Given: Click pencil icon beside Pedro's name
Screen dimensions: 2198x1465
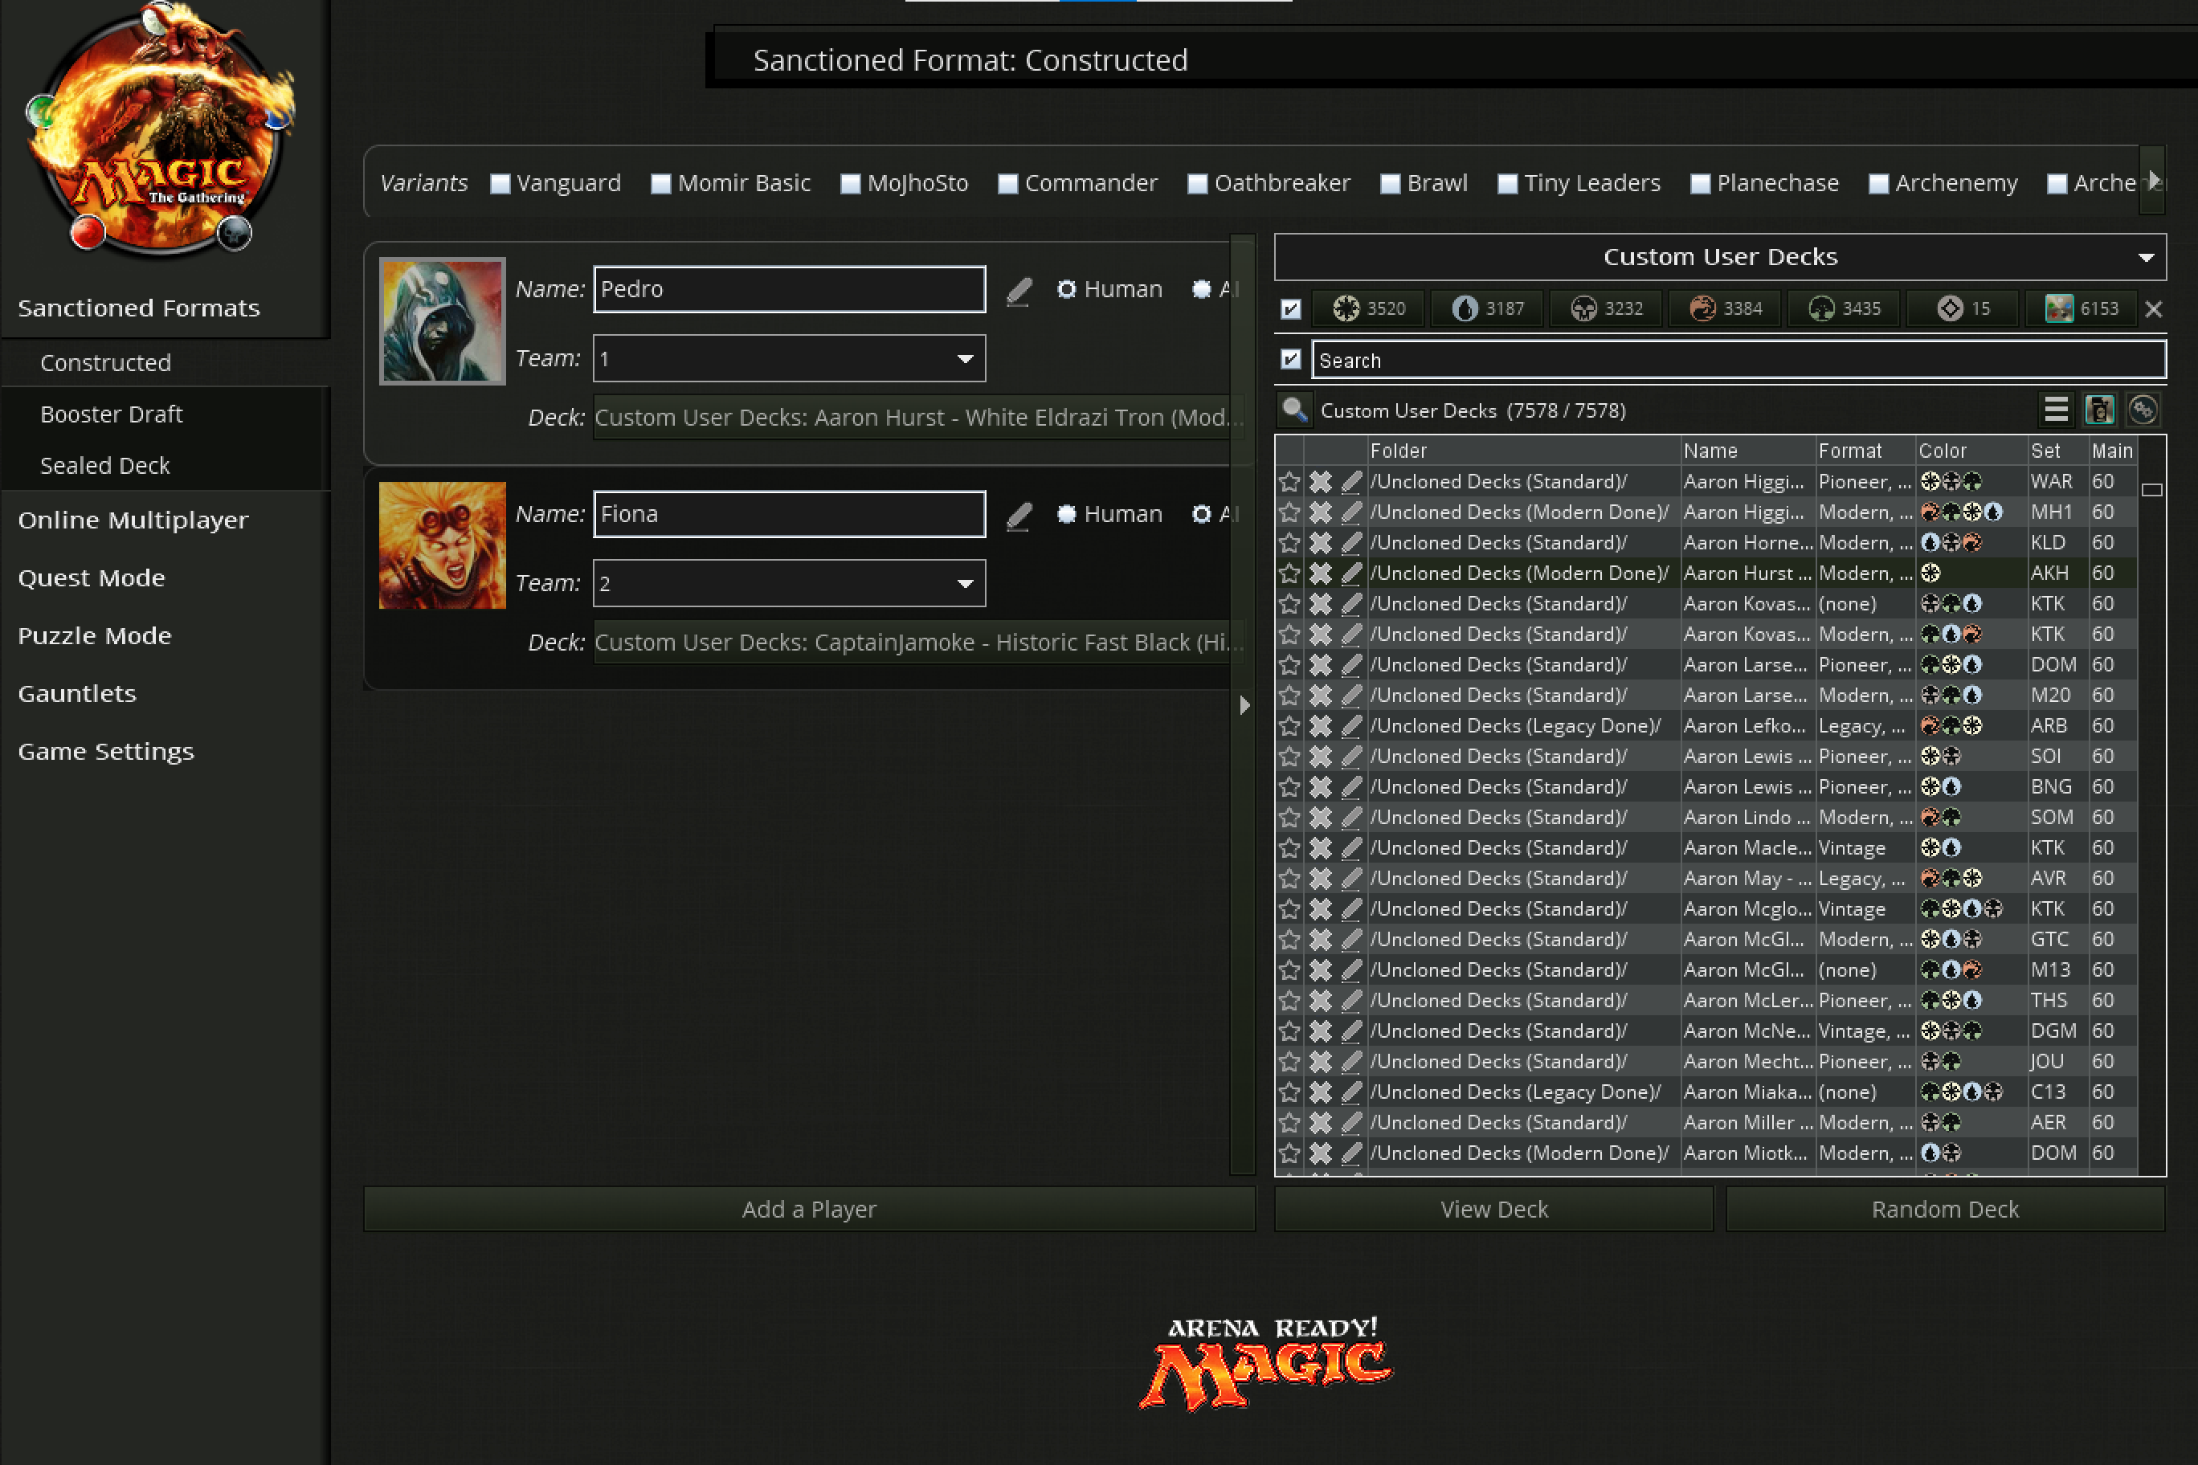Looking at the screenshot, I should tap(1019, 291).
